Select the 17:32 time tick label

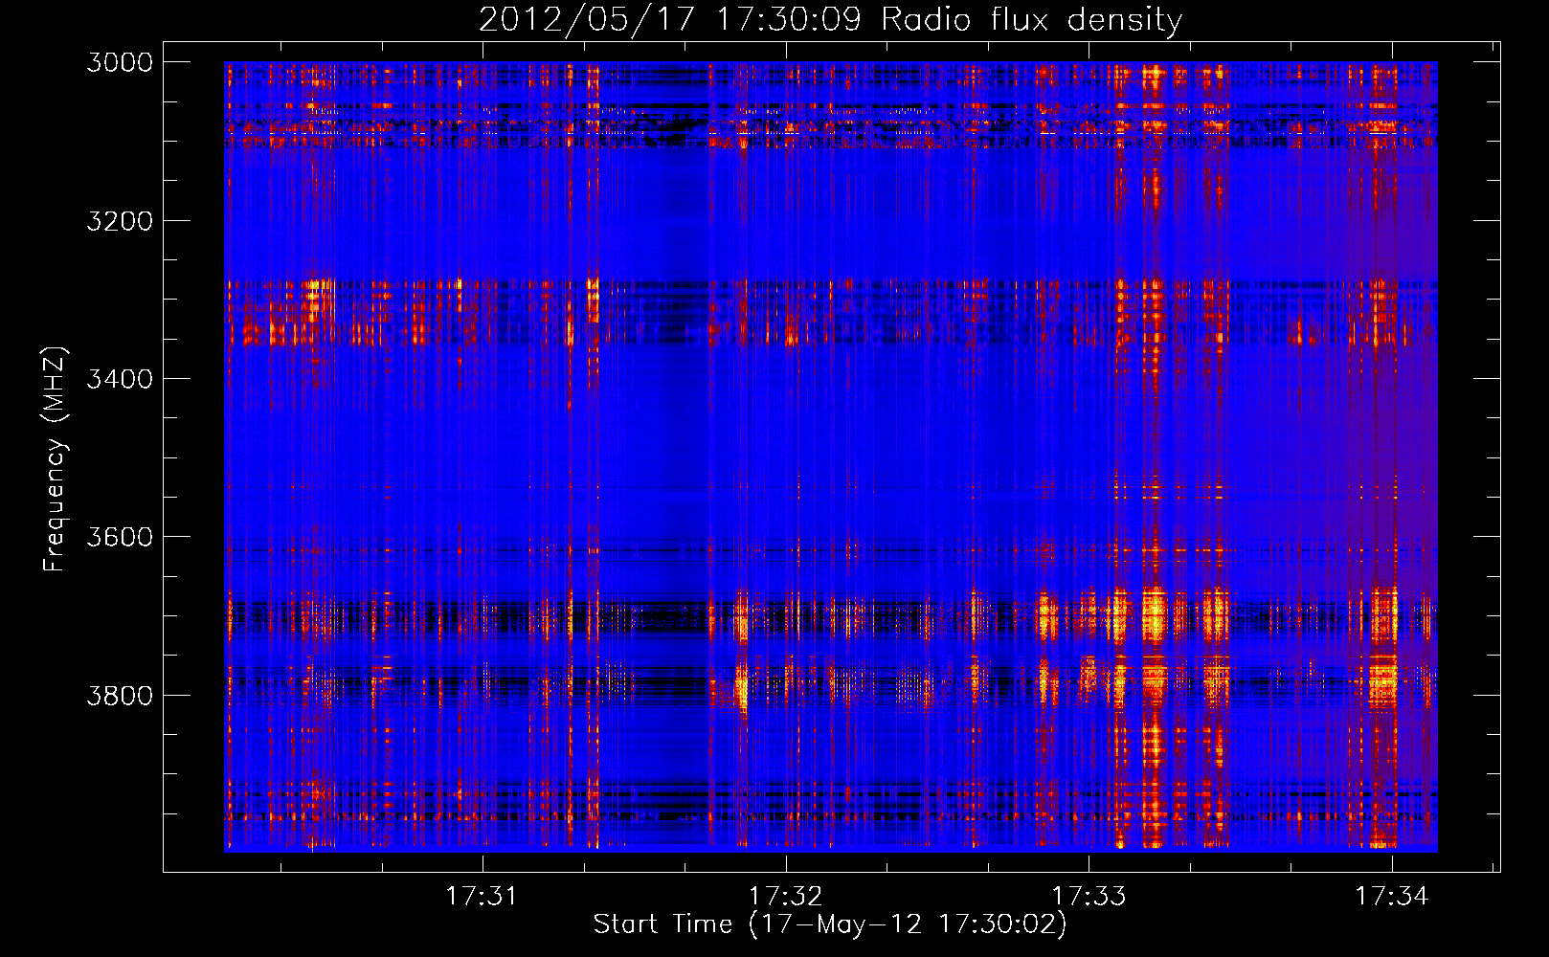tap(785, 896)
